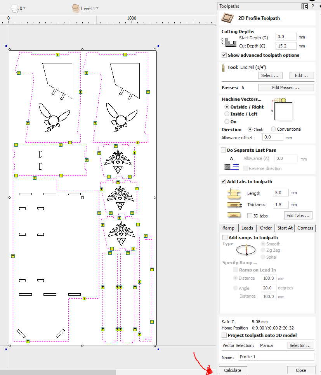Viewport: 321px width, 375px height.
Task: Enable Project toolpath onto 3D model
Action: [224, 335]
